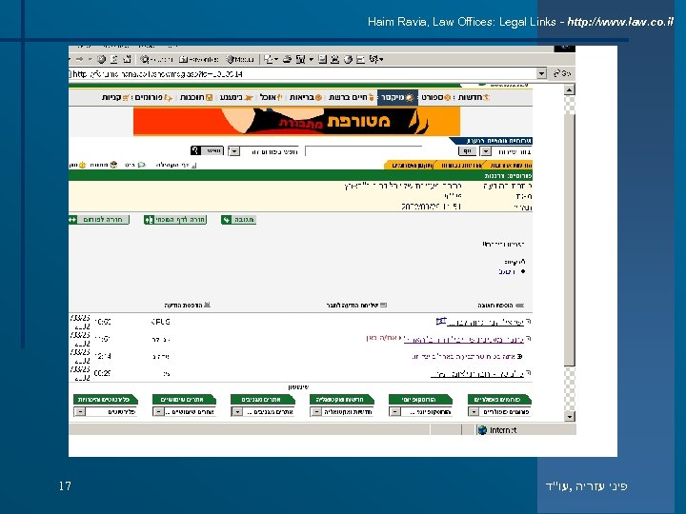Click the Refresh page toolbar icon

pos(114,59)
